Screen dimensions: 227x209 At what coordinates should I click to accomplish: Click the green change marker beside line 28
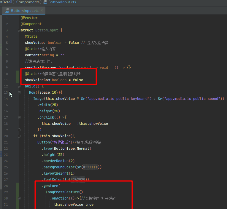point(18,186)
